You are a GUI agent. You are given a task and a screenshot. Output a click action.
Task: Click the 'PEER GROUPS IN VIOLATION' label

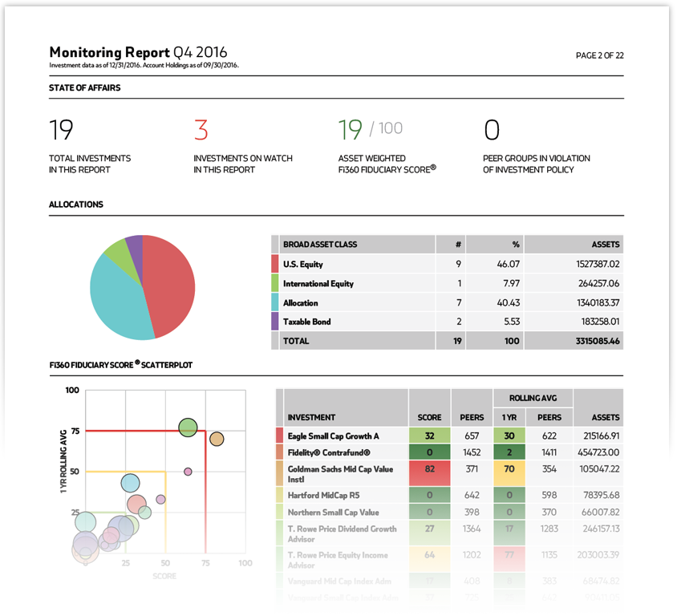[x=537, y=164]
